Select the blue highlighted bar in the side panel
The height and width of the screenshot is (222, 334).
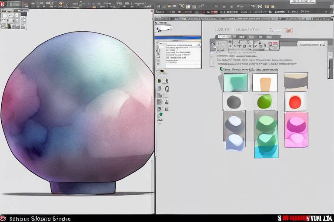(x=178, y=38)
